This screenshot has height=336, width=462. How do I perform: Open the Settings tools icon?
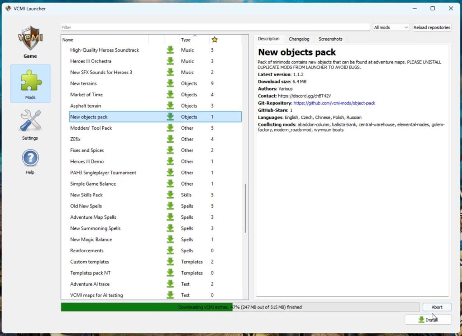click(x=30, y=121)
